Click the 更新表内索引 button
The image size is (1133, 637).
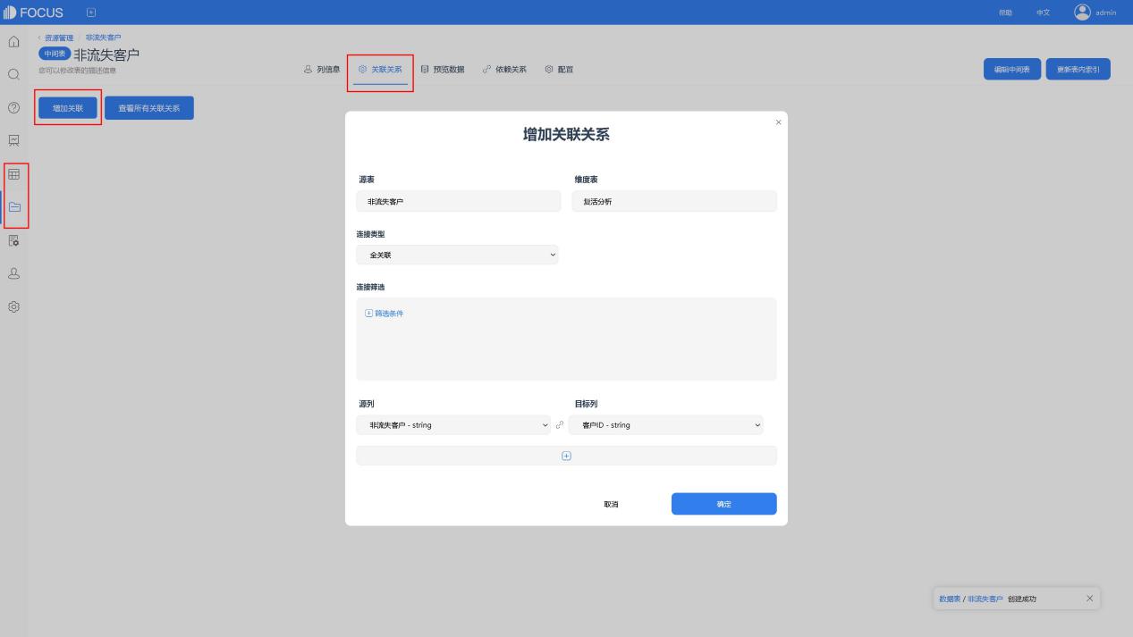pyautogui.click(x=1078, y=70)
